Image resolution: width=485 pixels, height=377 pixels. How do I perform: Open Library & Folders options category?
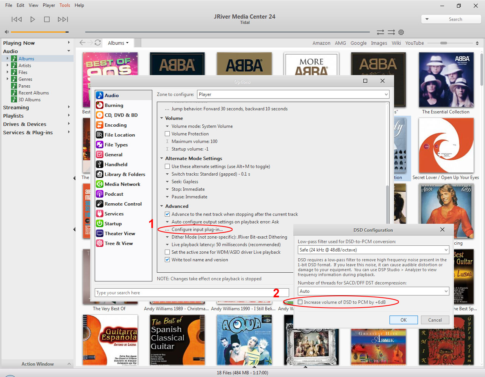(125, 174)
